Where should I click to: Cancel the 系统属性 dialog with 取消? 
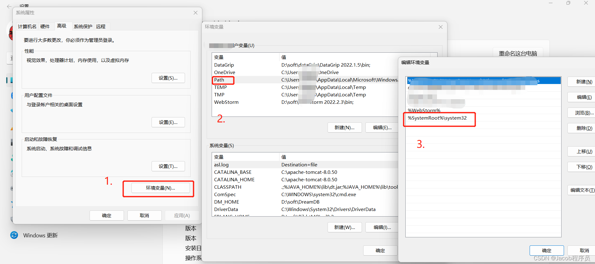(144, 216)
